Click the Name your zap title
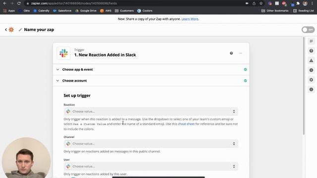Screen dimensions: 317x178 point(39,30)
